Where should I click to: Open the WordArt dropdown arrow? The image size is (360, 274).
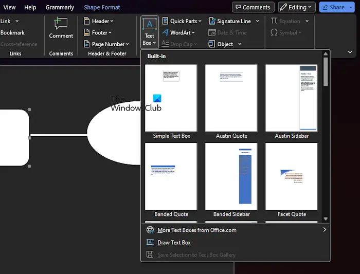click(x=193, y=32)
